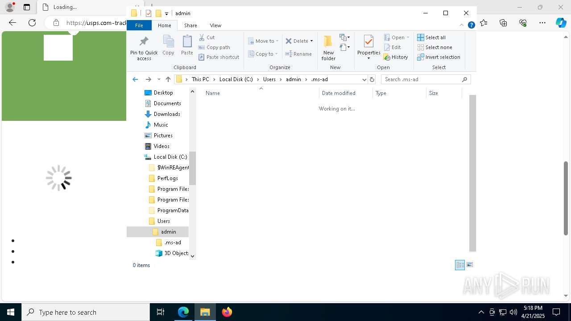This screenshot has height=321, width=571.
Task: Switch to Home ribbon tab
Action: point(165,25)
